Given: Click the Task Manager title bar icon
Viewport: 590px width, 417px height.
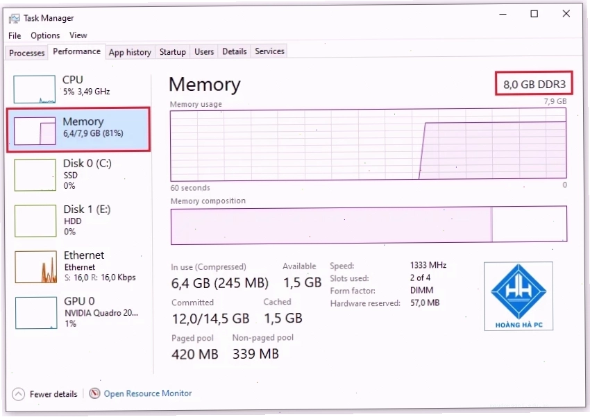Looking at the screenshot, I should (x=15, y=18).
